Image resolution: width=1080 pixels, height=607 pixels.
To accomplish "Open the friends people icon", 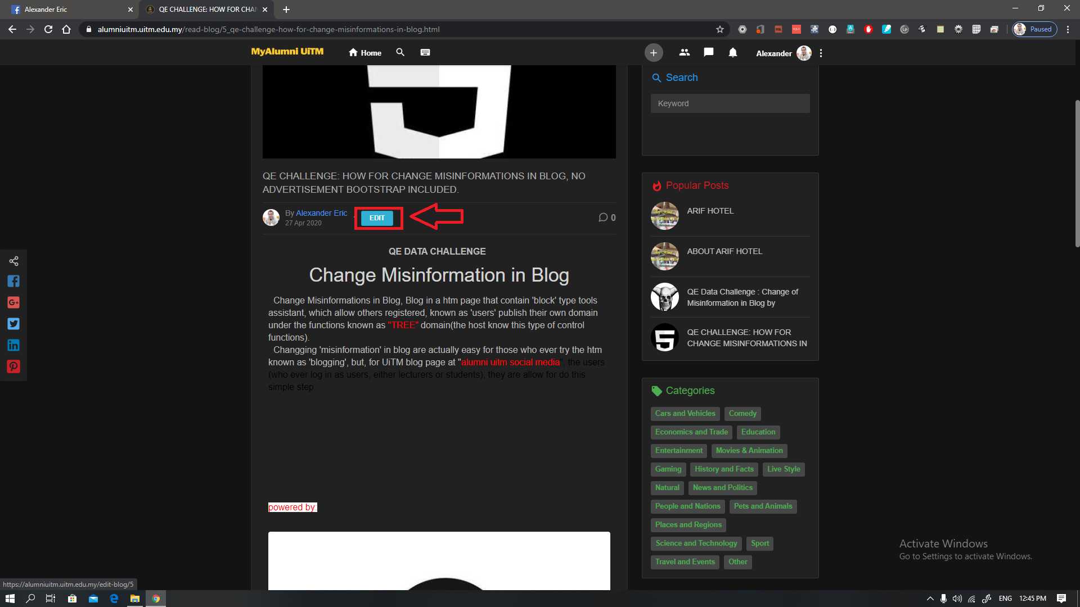I will tap(684, 52).
